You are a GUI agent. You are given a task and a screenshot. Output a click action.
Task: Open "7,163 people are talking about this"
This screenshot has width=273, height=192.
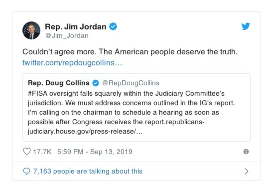(87, 171)
